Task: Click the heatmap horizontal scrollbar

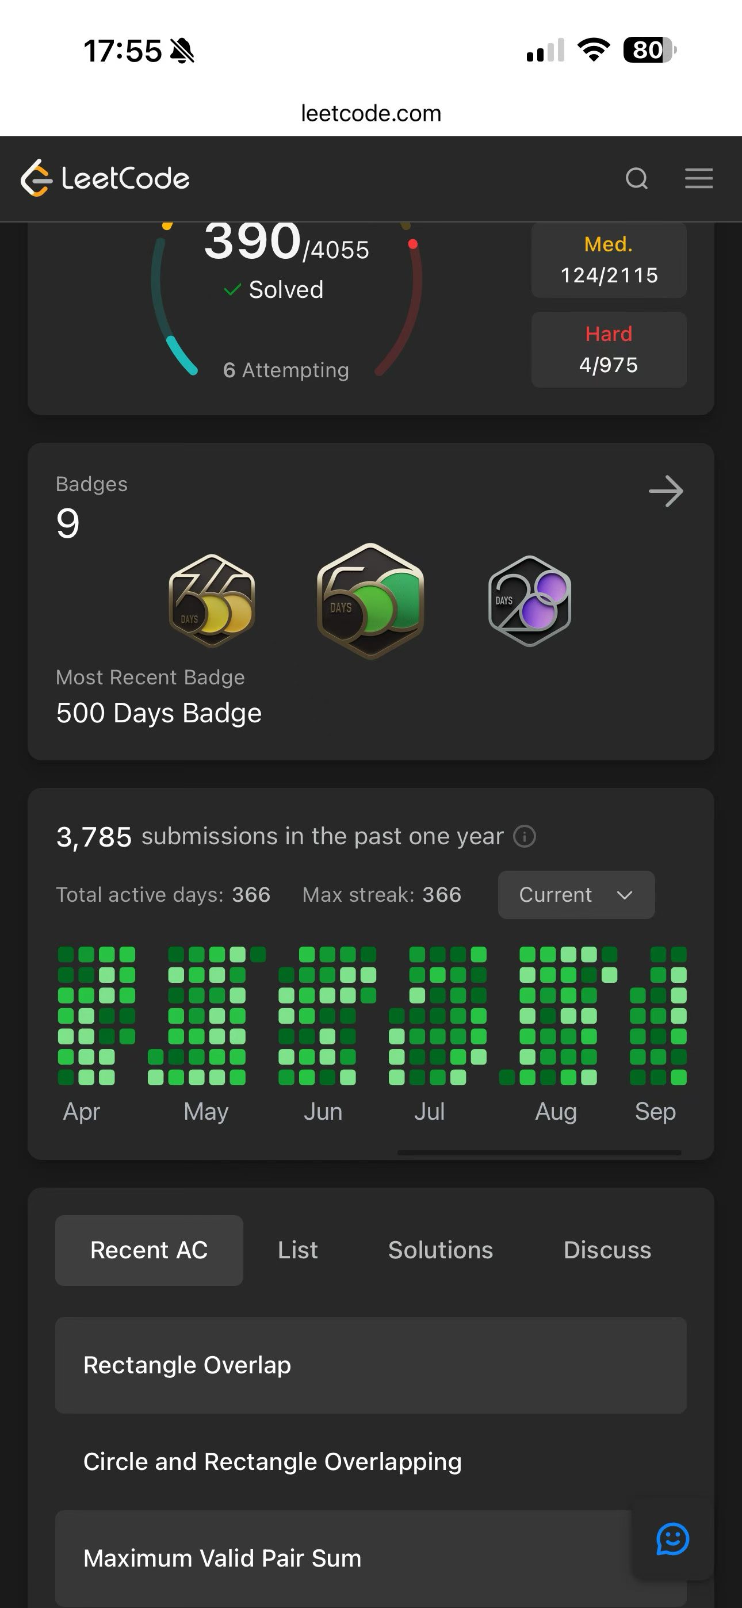Action: coord(539,1153)
